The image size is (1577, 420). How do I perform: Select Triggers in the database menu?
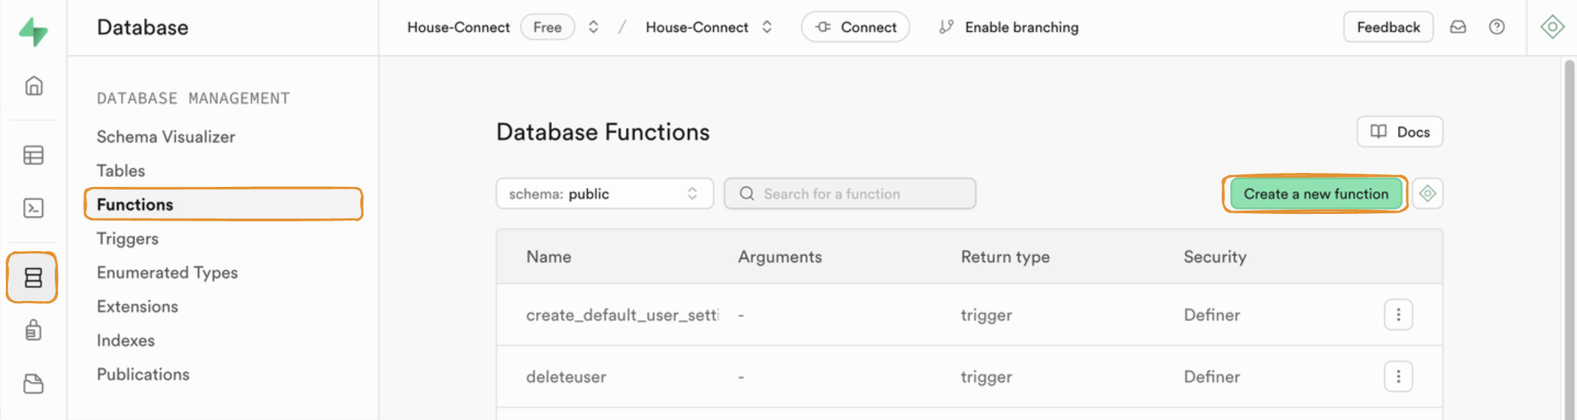pyautogui.click(x=128, y=238)
